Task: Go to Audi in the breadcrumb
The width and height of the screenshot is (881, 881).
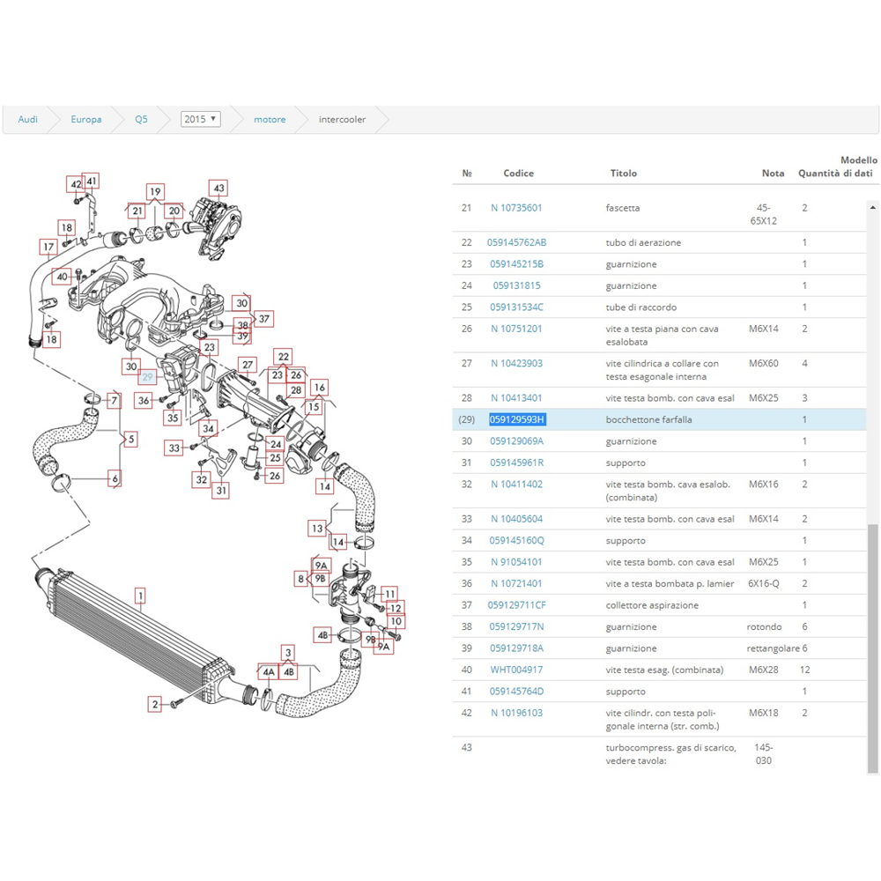Action: [27, 119]
